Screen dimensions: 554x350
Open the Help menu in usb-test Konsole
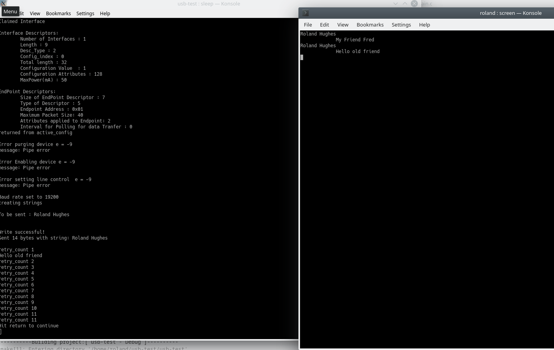105,13
